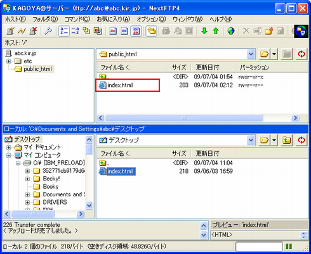
Task: Expand the Becky! folder node
Action: pos(27,179)
